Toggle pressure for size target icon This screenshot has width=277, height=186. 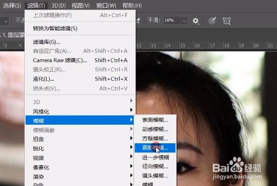coord(212,21)
